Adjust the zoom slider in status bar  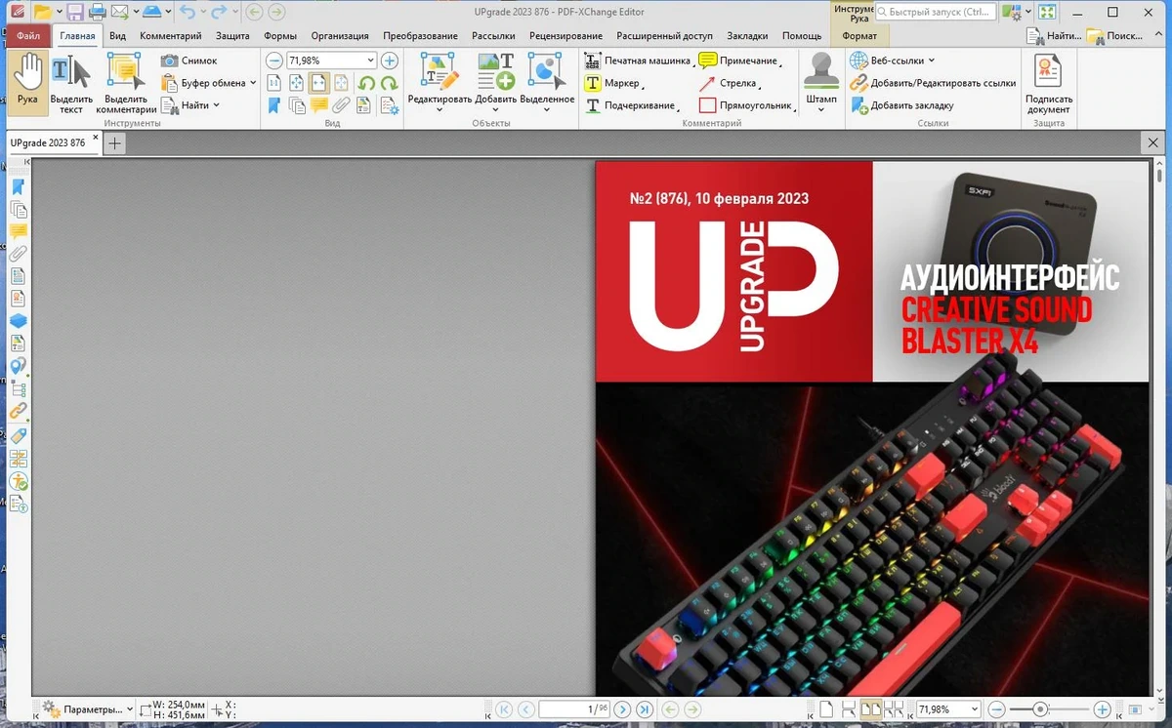(1041, 709)
